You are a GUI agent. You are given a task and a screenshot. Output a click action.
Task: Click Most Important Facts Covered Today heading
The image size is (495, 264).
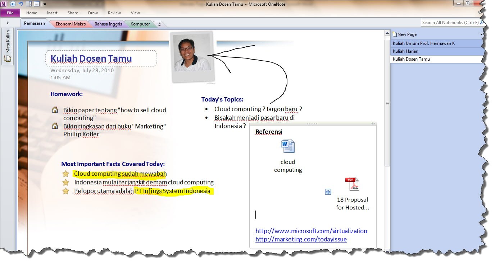(x=113, y=164)
